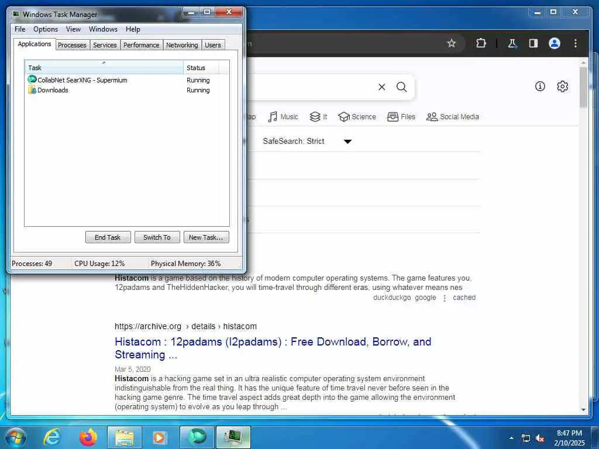The image size is (599, 449).
Task: Launch Firefox from taskbar
Action: point(88,437)
